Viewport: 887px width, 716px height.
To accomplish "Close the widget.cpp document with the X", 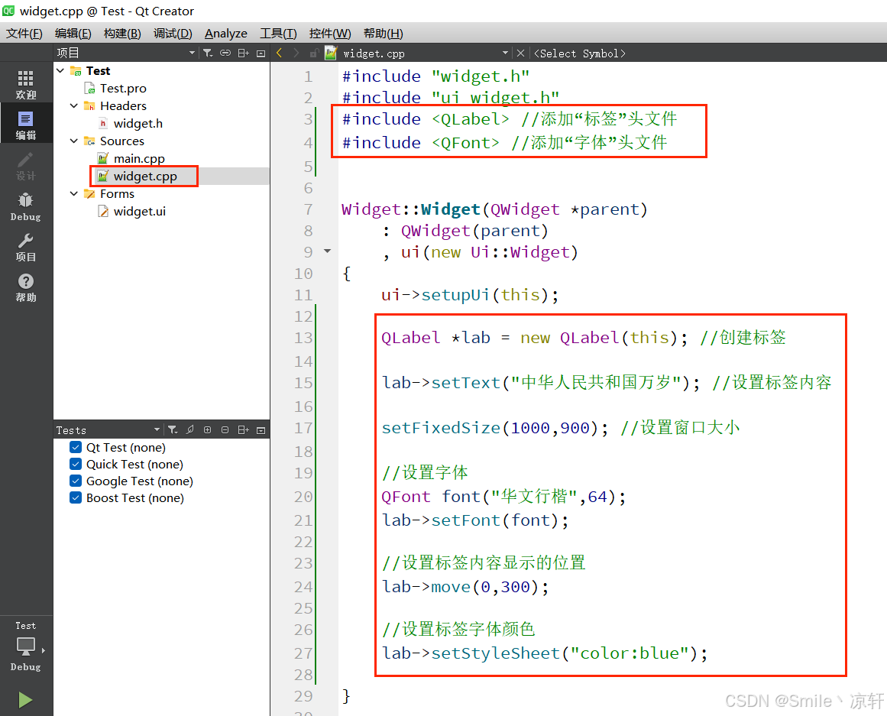I will pos(520,53).
